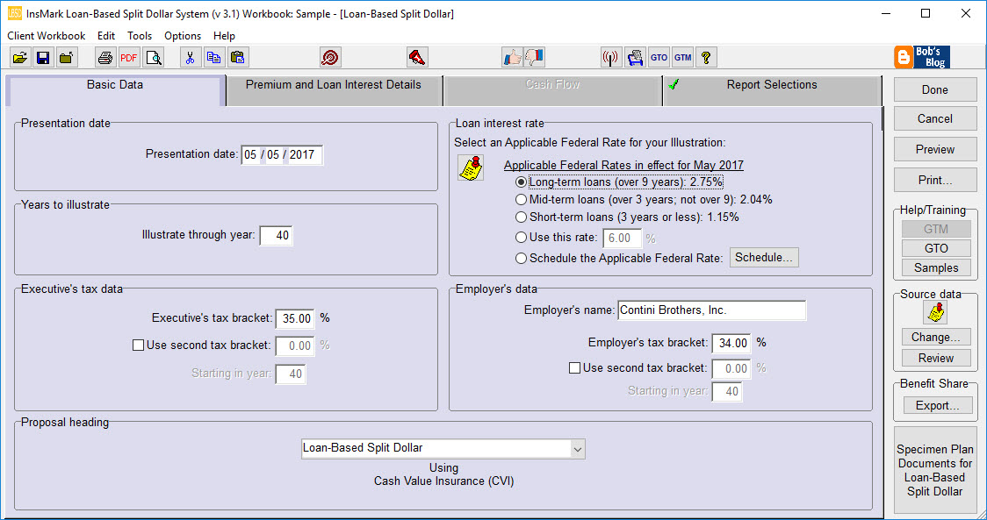Click the Applicable Federal Rates link

(x=623, y=165)
